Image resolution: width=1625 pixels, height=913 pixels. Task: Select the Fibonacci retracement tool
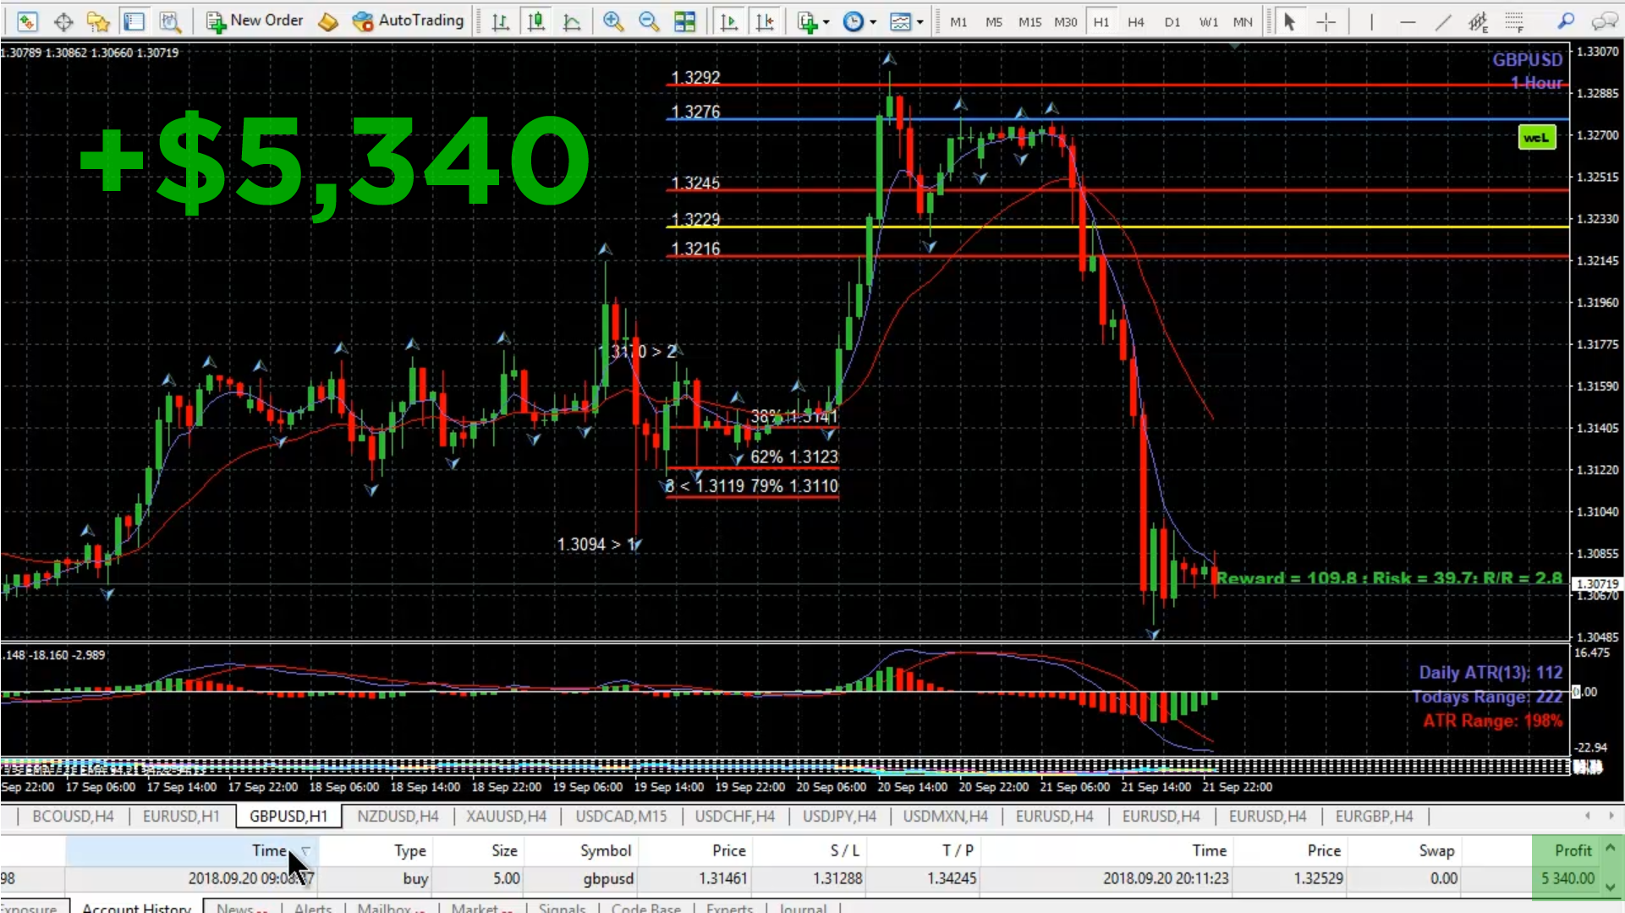click(1514, 21)
